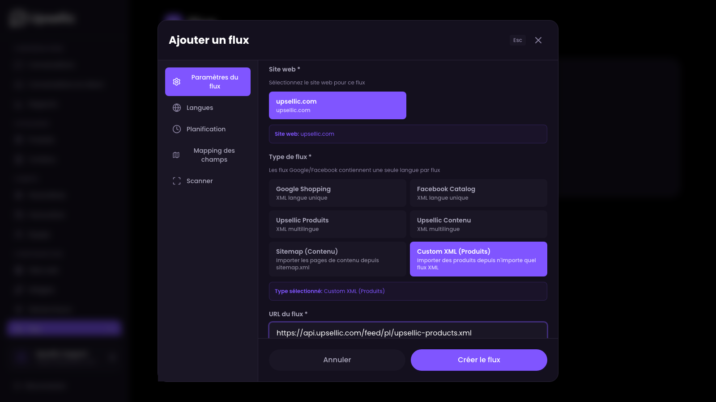Screen dimensions: 716x402
Task: Select Google Shopping feed type
Action: [337, 193]
